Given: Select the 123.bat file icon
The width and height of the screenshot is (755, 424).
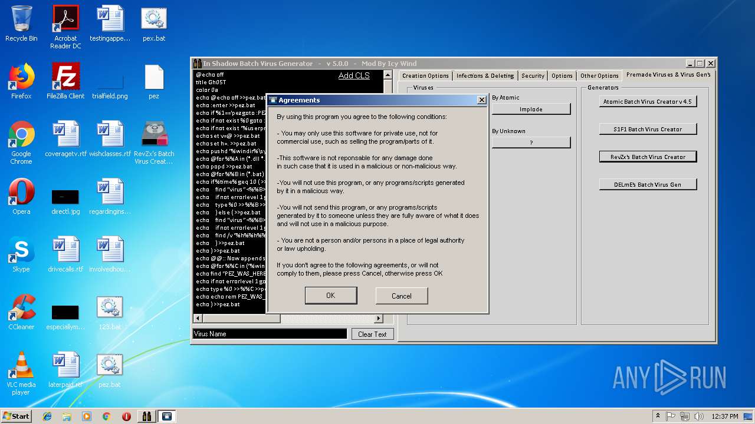Looking at the screenshot, I should pyautogui.click(x=110, y=312).
